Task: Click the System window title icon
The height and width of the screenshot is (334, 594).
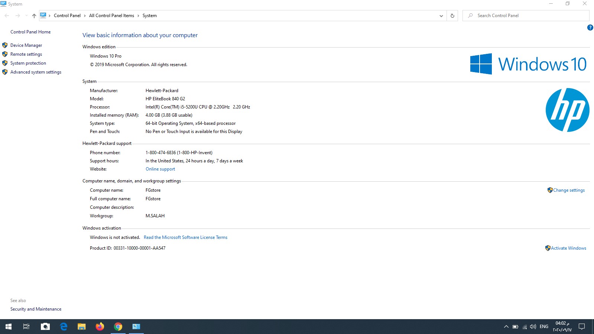Action: [x=3, y=4]
